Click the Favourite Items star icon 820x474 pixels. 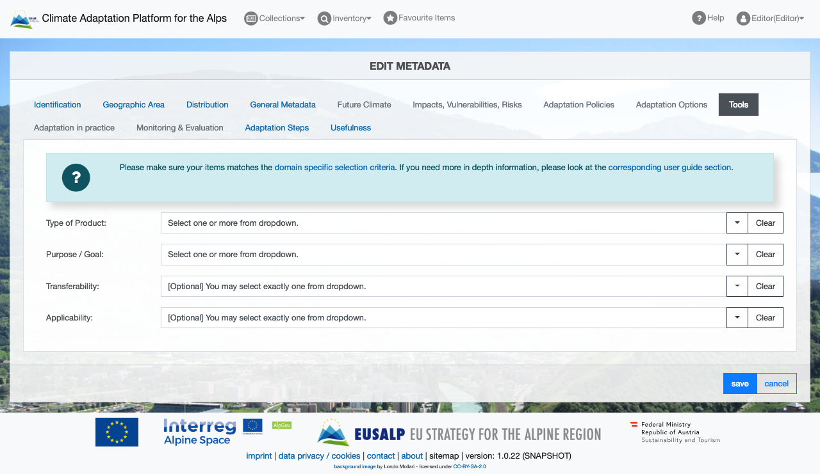tap(390, 18)
